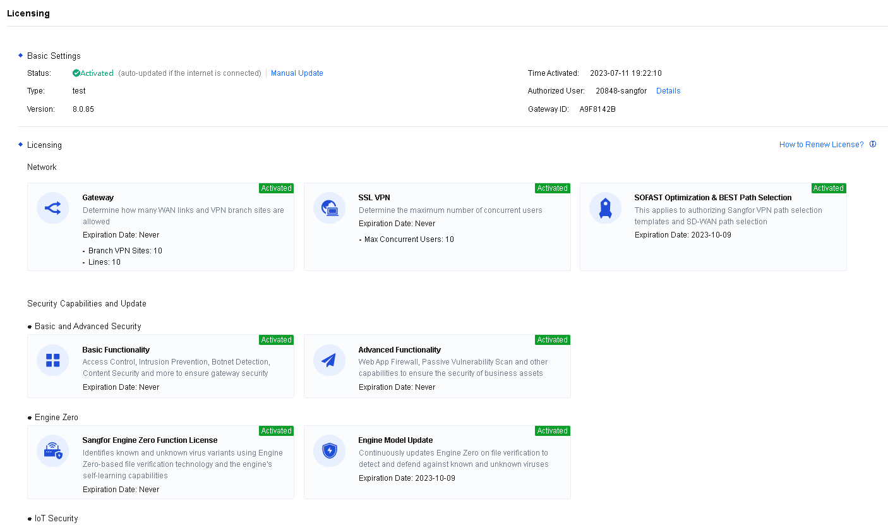Click the SSL VPN globe icon
Viewport: 888px width, 525px height.
[x=329, y=208]
